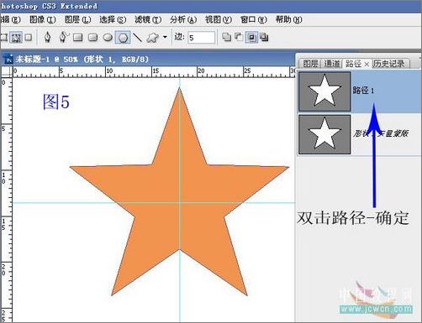Select Subtract from path area icon
Screen dimensions: 422x323
pos(239,37)
